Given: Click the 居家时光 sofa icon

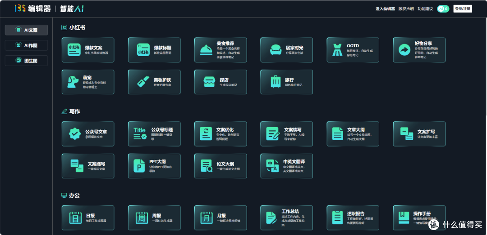Looking at the screenshot, I should [276, 50].
